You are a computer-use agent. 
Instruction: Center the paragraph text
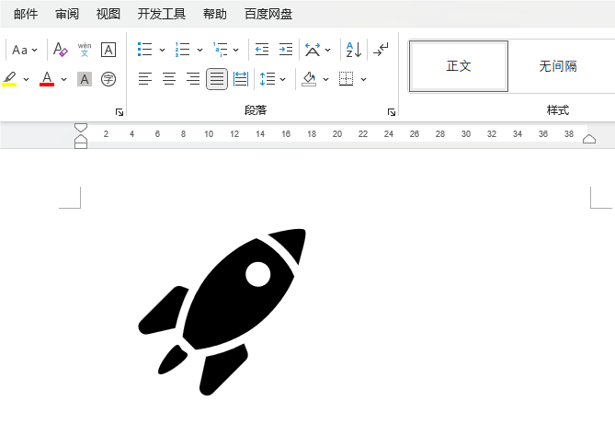[x=169, y=79]
